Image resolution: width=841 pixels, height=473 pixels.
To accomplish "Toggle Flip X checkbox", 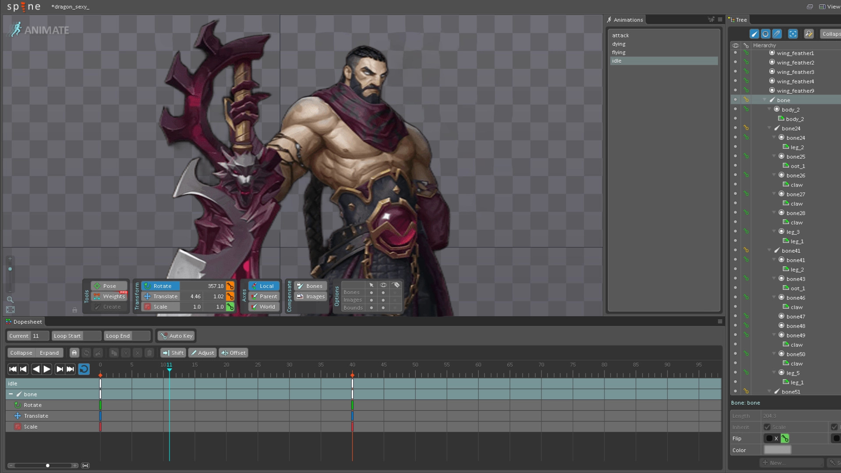I will (x=769, y=438).
